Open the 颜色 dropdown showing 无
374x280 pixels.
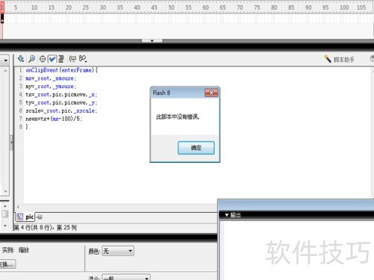118,251
